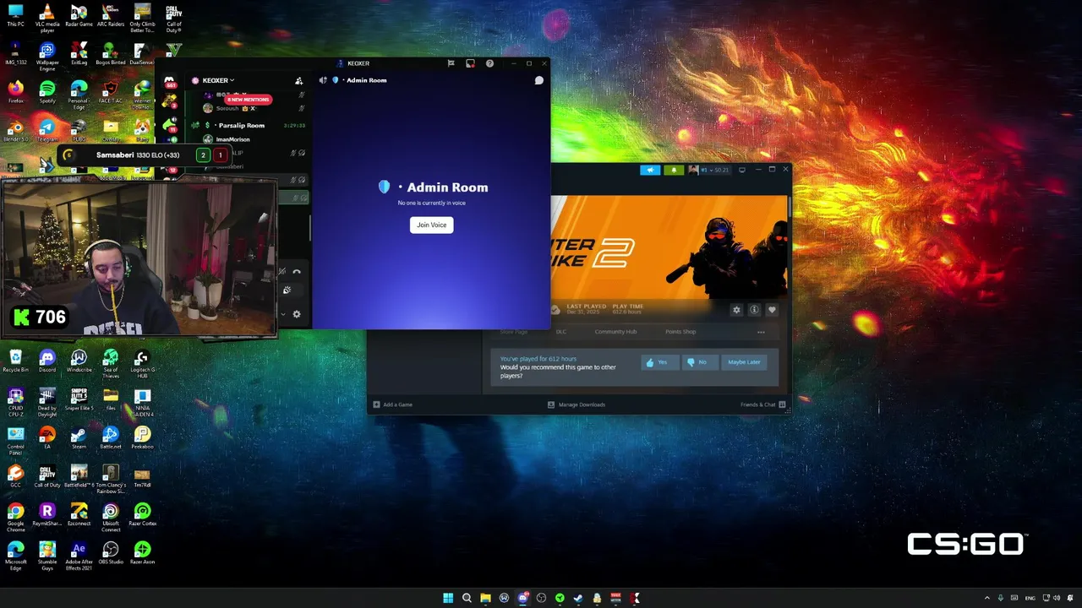Select Ubisoft Connect desktop icon

[111, 518]
